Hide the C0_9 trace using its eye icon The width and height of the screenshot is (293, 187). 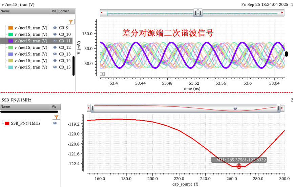[55, 28]
